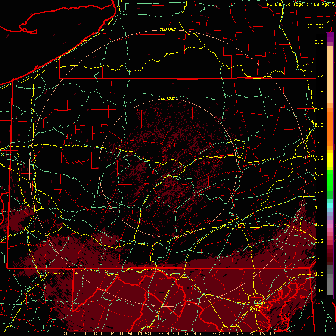Click the 4.2 value on the color scale

(x=319, y=158)
